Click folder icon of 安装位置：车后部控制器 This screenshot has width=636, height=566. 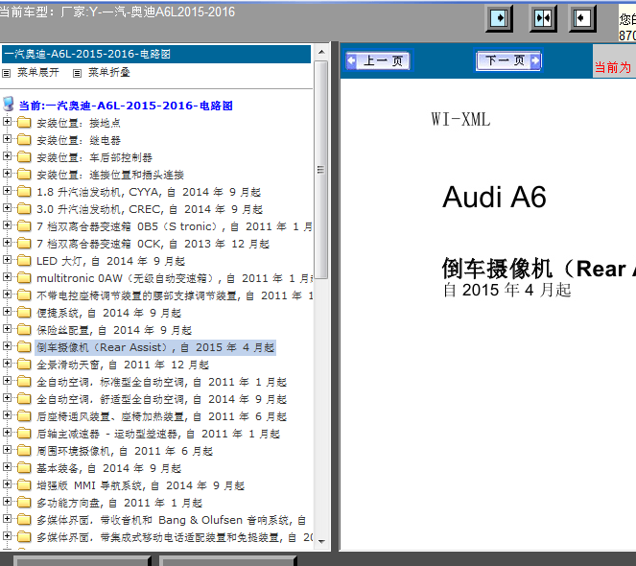[x=24, y=156]
